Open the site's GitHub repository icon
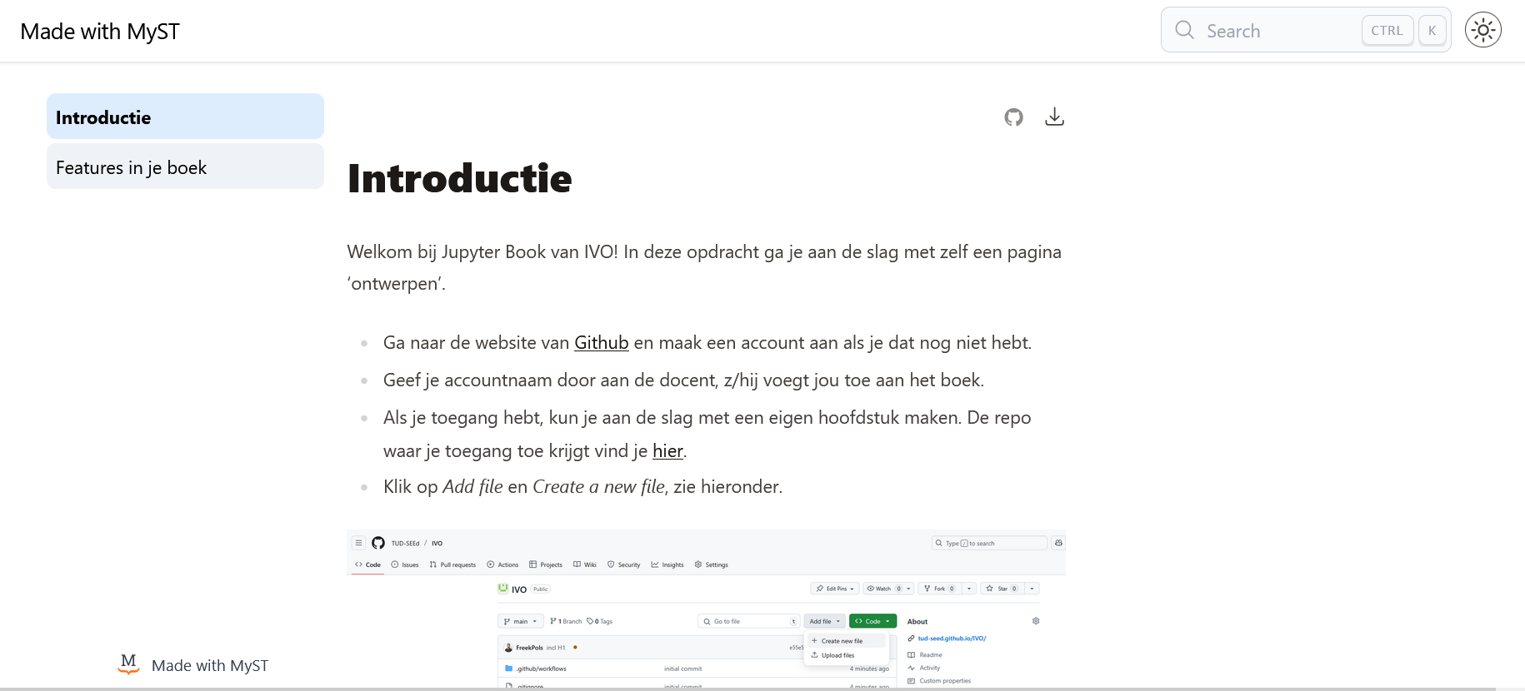Image resolution: width=1525 pixels, height=691 pixels. [x=1013, y=117]
